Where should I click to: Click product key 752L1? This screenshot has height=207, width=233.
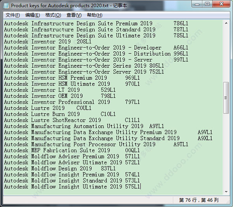[x=156, y=72]
